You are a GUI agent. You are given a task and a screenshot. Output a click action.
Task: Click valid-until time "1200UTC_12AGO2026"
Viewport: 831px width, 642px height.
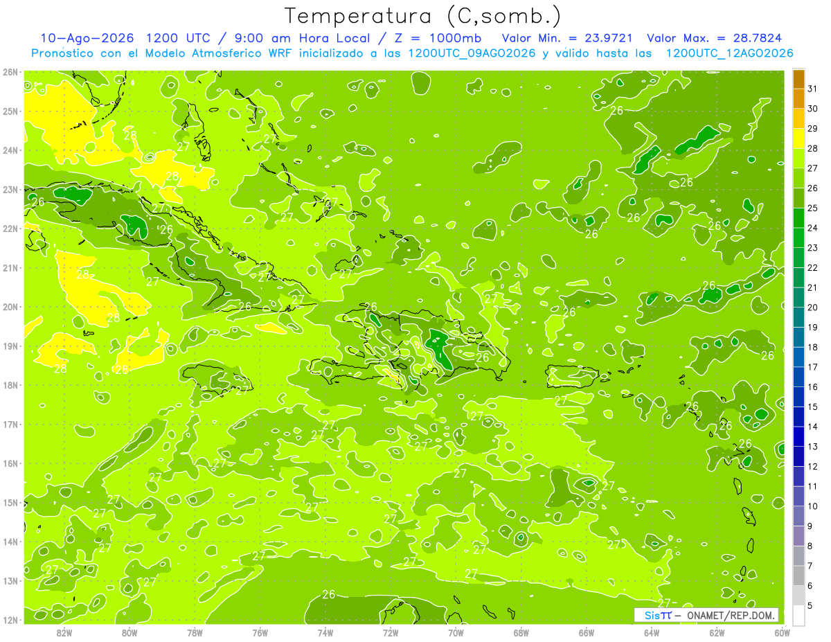click(x=729, y=53)
